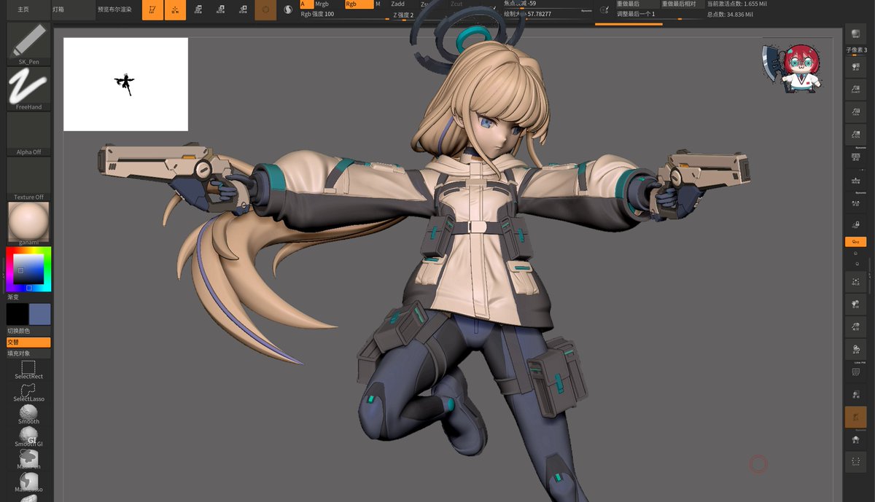The image size is (875, 502).
Task: Select the Smooth GI brush sphere
Action: click(28, 437)
